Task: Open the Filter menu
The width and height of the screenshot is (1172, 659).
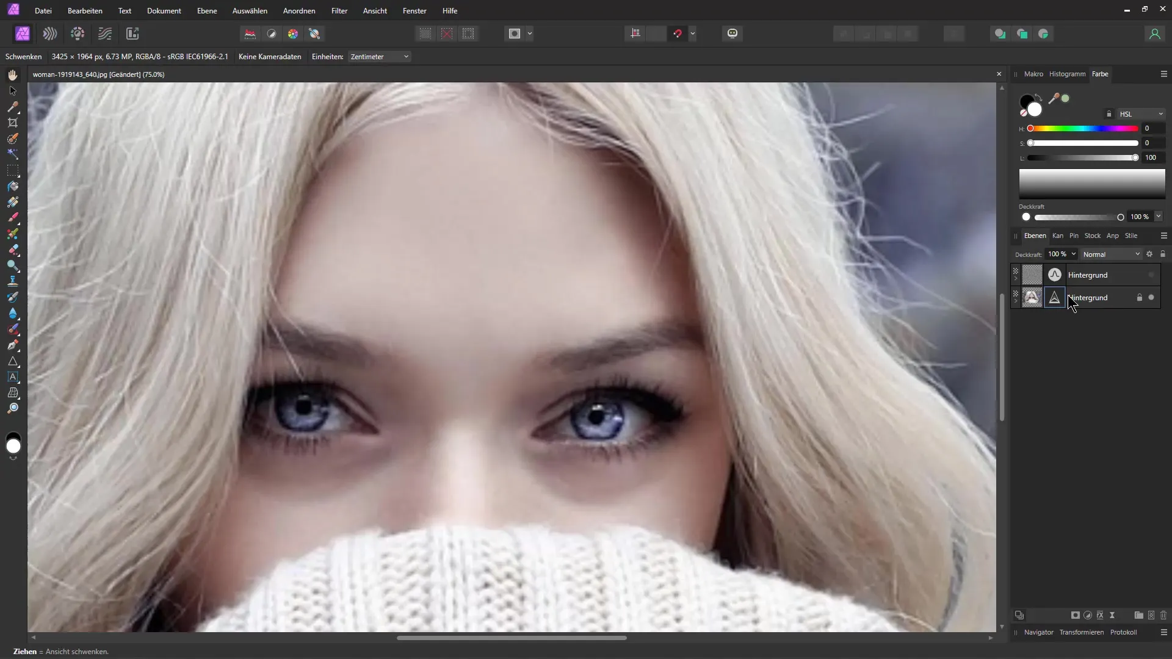Action: click(339, 11)
